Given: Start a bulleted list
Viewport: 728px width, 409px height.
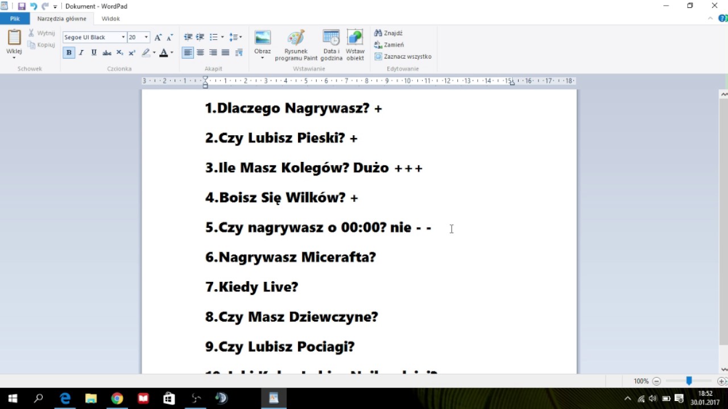Looking at the screenshot, I should [x=214, y=37].
